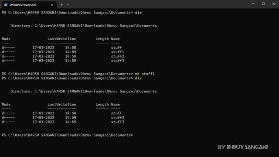Click the PowerShell icon in the tab
This screenshot has height=157, width=279.
6,5
